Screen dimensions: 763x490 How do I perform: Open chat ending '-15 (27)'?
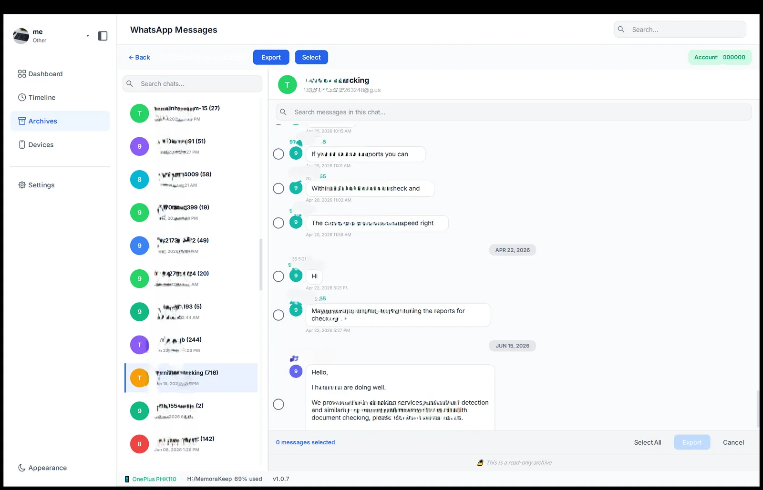[191, 113]
